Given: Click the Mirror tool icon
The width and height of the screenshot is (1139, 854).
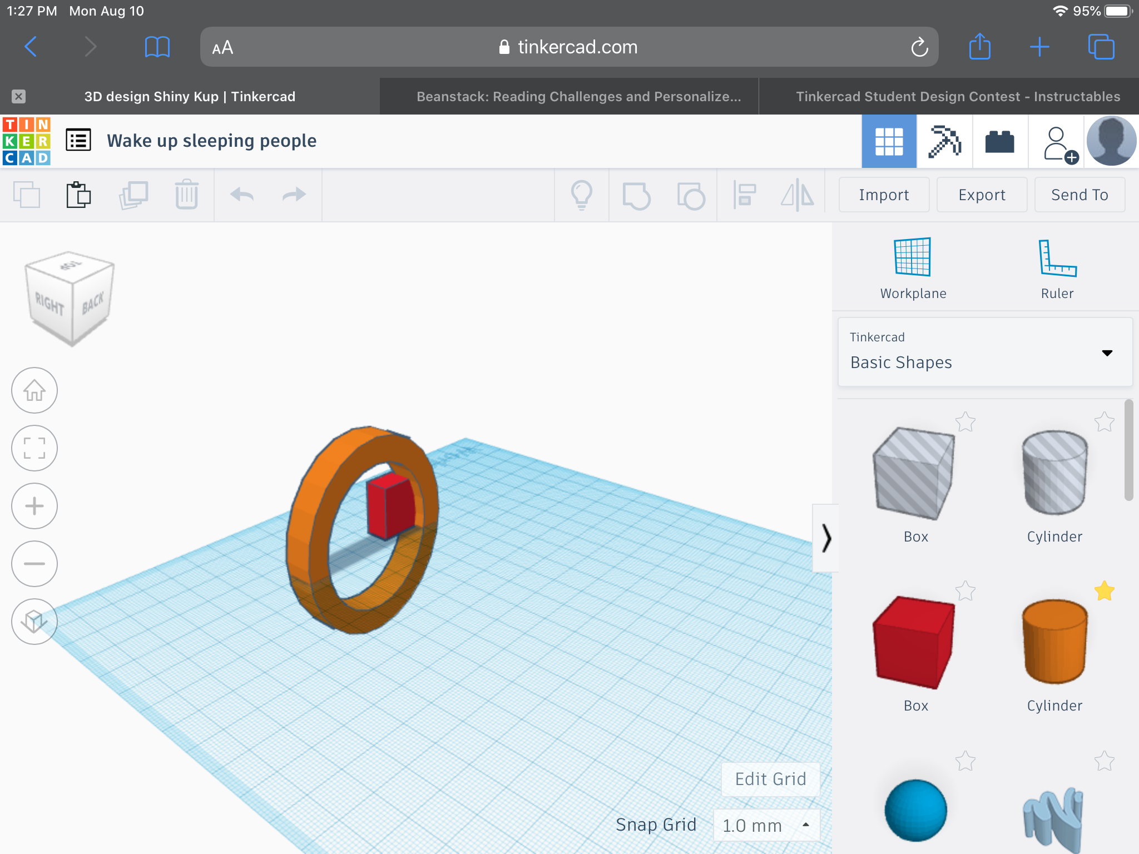Looking at the screenshot, I should (797, 195).
